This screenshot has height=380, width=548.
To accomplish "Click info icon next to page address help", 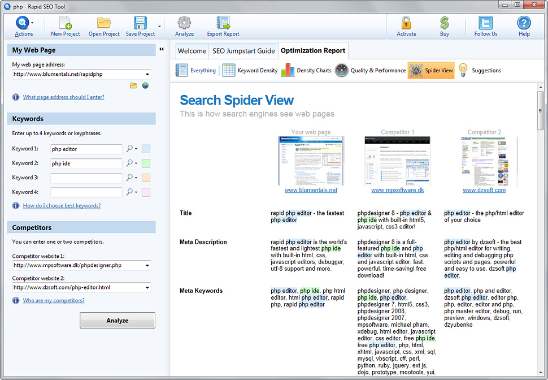I will point(16,97).
